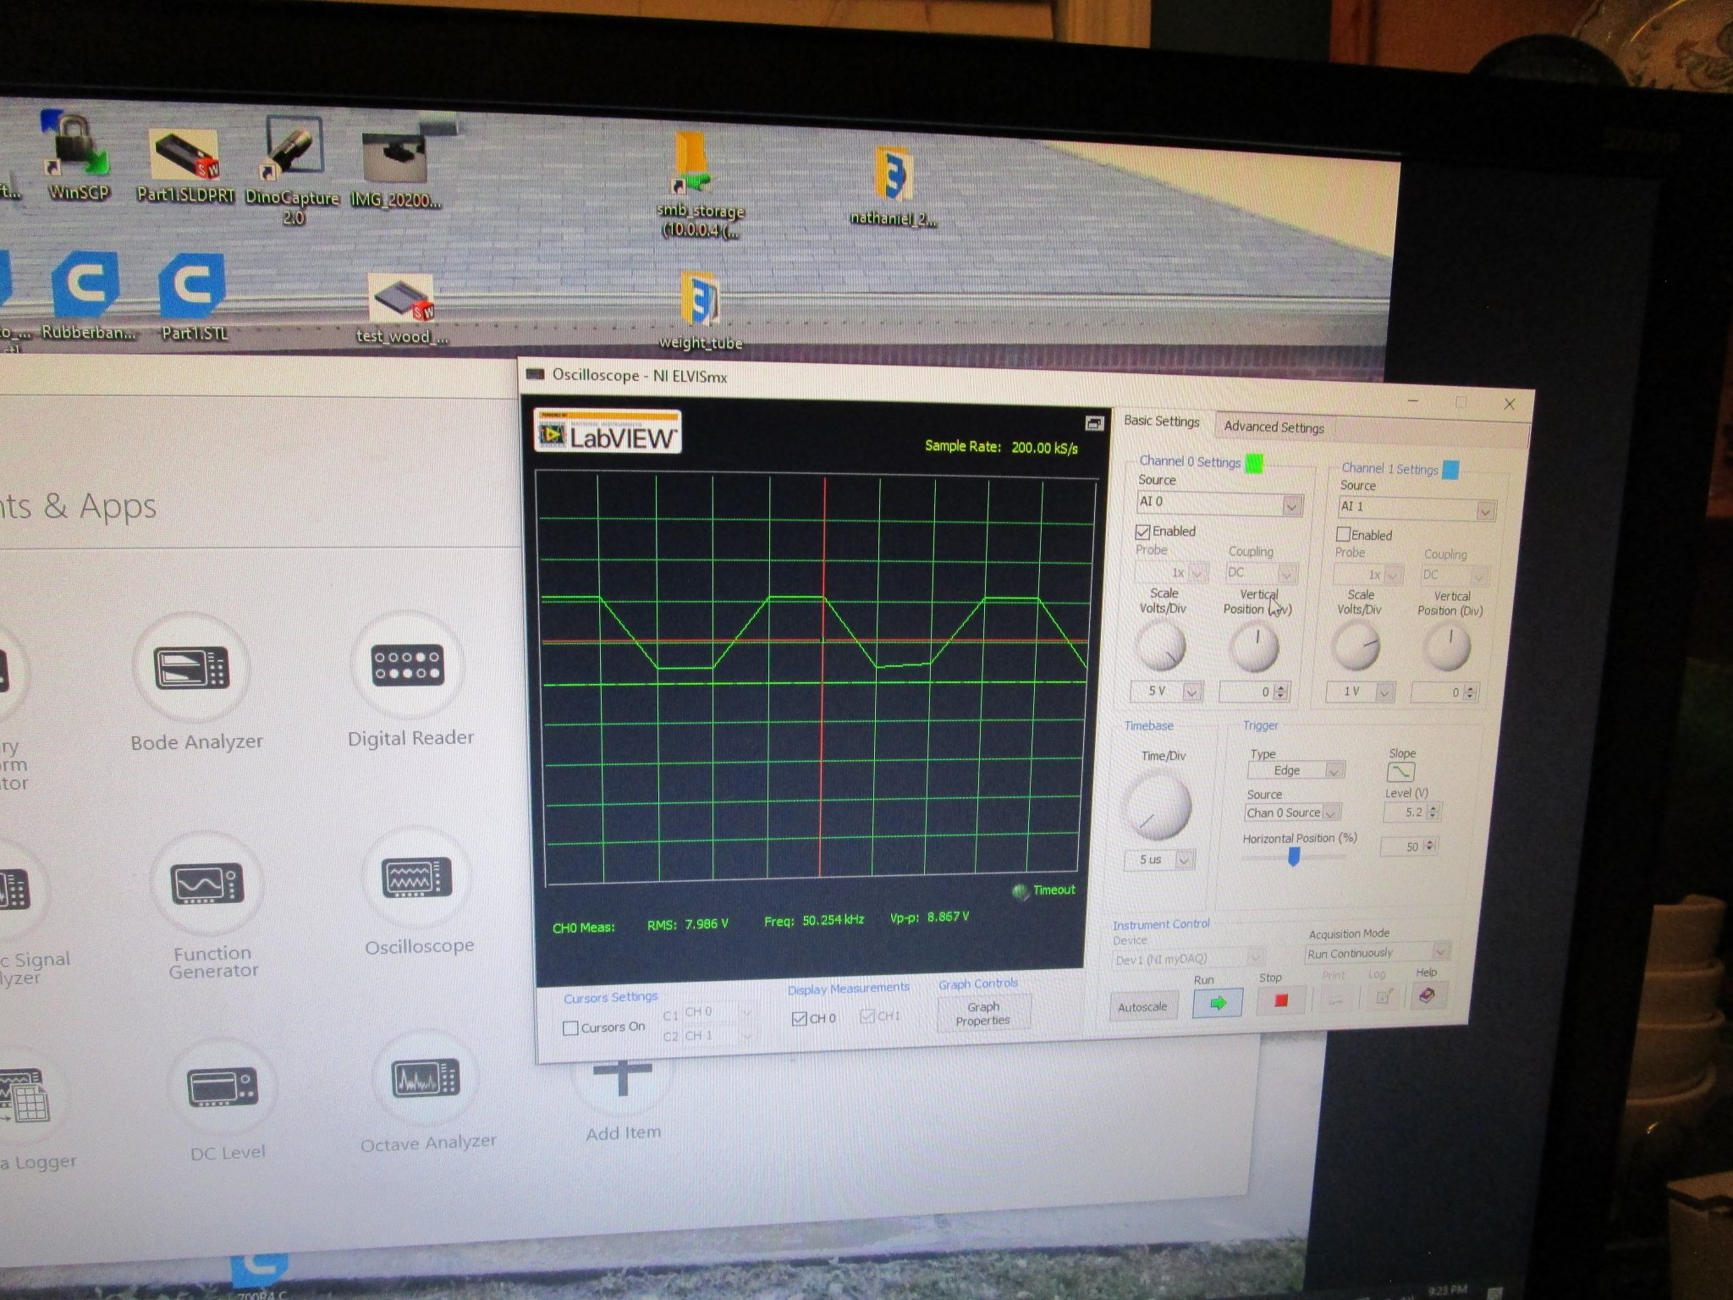Open the DC Level instrument
Viewport: 1733px width, 1300px height.
point(223,1086)
